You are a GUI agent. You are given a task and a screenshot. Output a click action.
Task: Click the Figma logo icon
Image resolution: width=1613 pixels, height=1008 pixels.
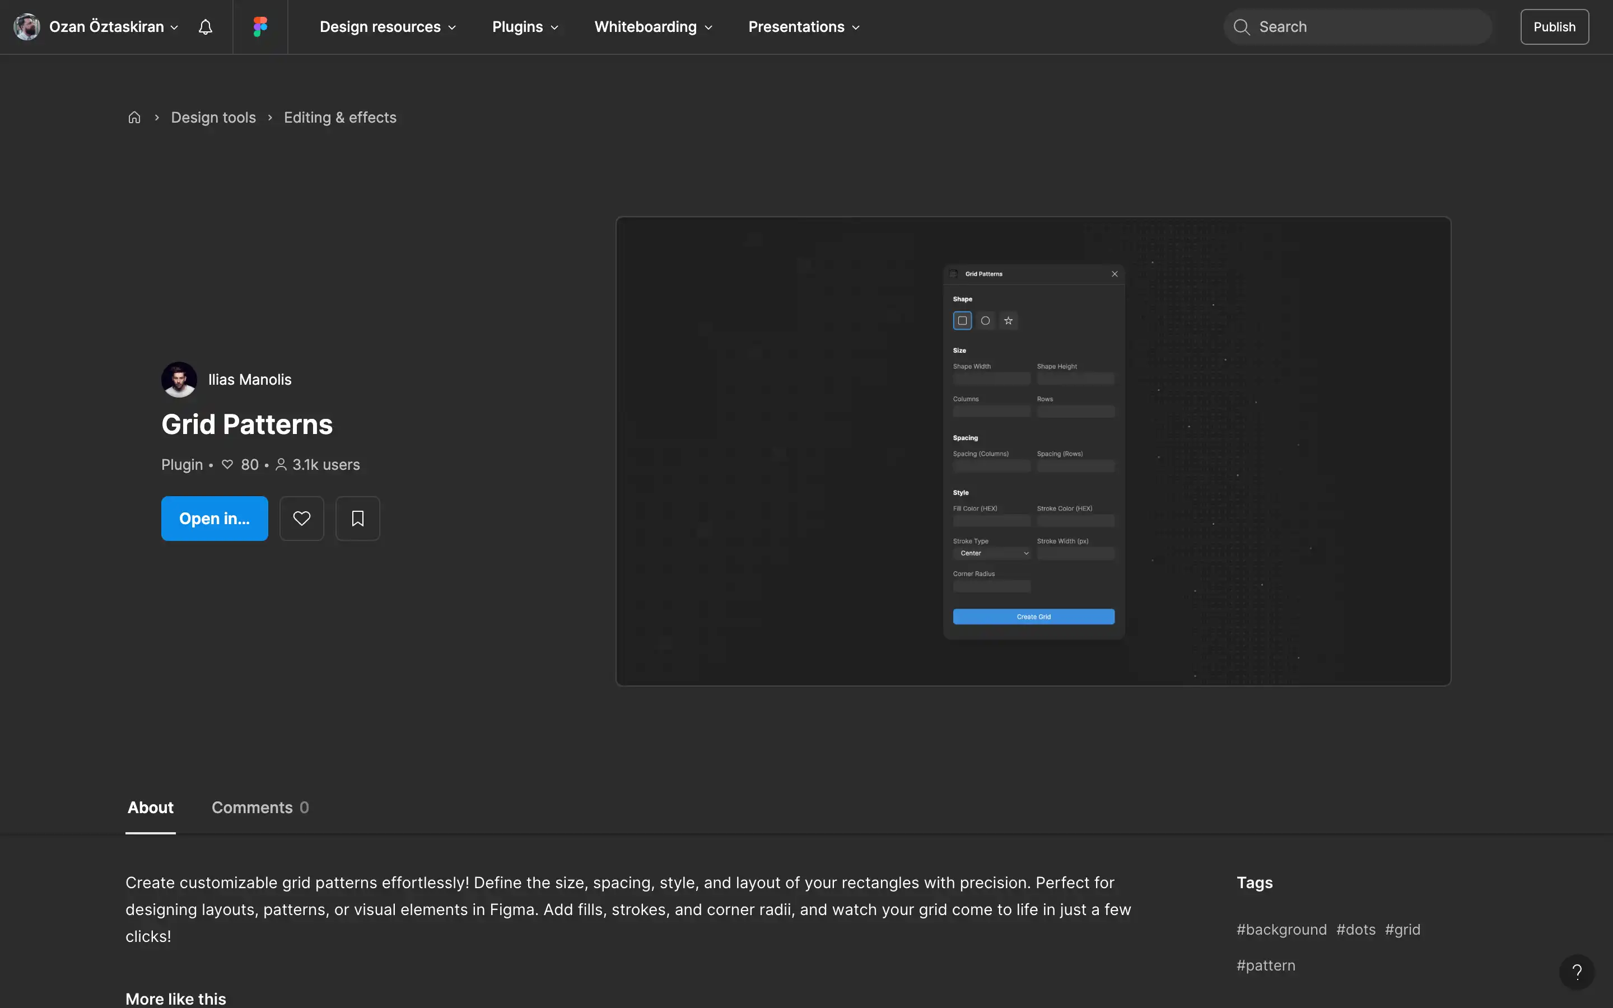point(260,27)
